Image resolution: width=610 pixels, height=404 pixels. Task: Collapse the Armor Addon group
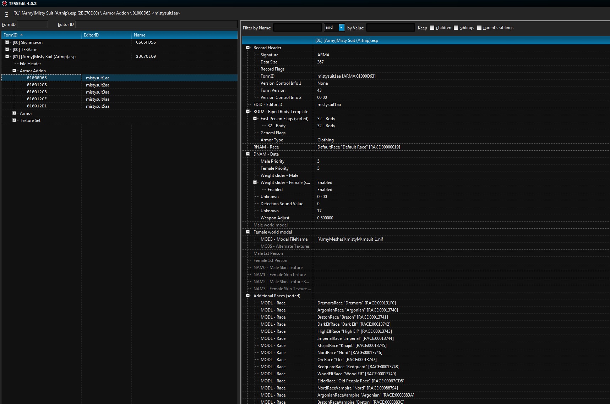click(x=14, y=71)
